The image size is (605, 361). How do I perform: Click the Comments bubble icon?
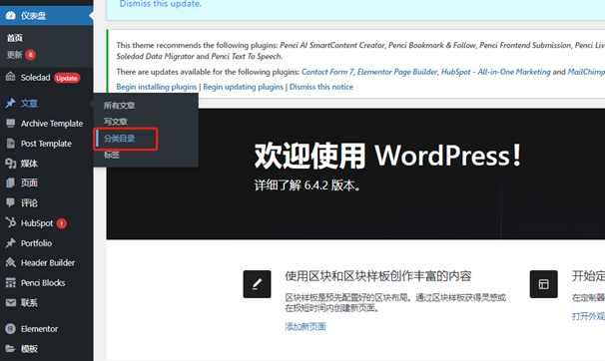(x=10, y=202)
